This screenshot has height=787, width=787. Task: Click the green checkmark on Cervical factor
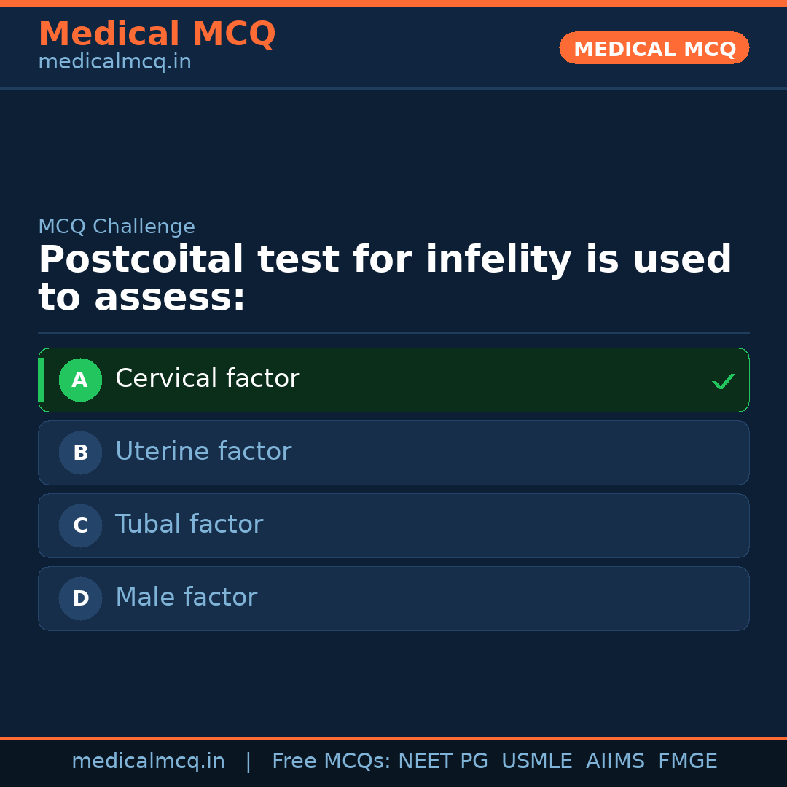pyautogui.click(x=723, y=381)
